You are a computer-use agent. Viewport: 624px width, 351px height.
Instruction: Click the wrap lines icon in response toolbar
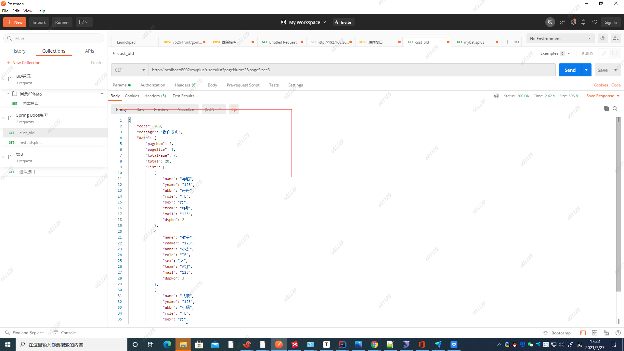(x=234, y=109)
